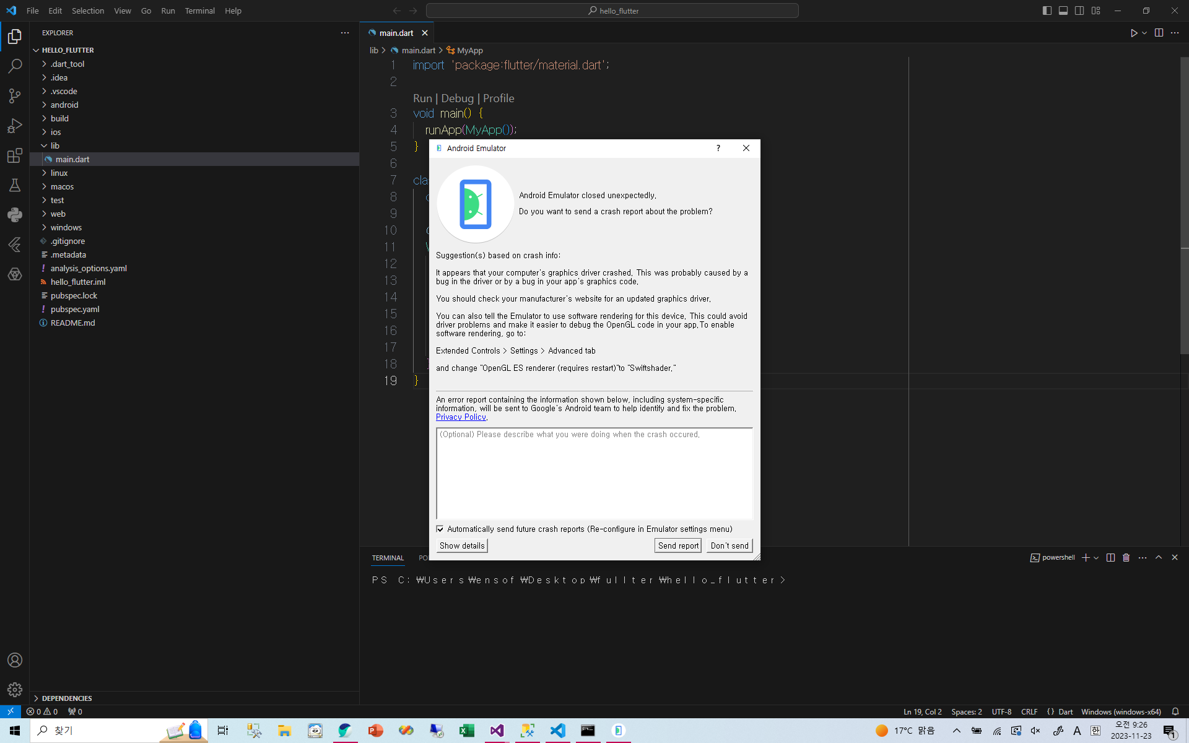Viewport: 1189px width, 743px height.
Task: Toggle the bottom panel layout icon
Action: click(x=1063, y=11)
